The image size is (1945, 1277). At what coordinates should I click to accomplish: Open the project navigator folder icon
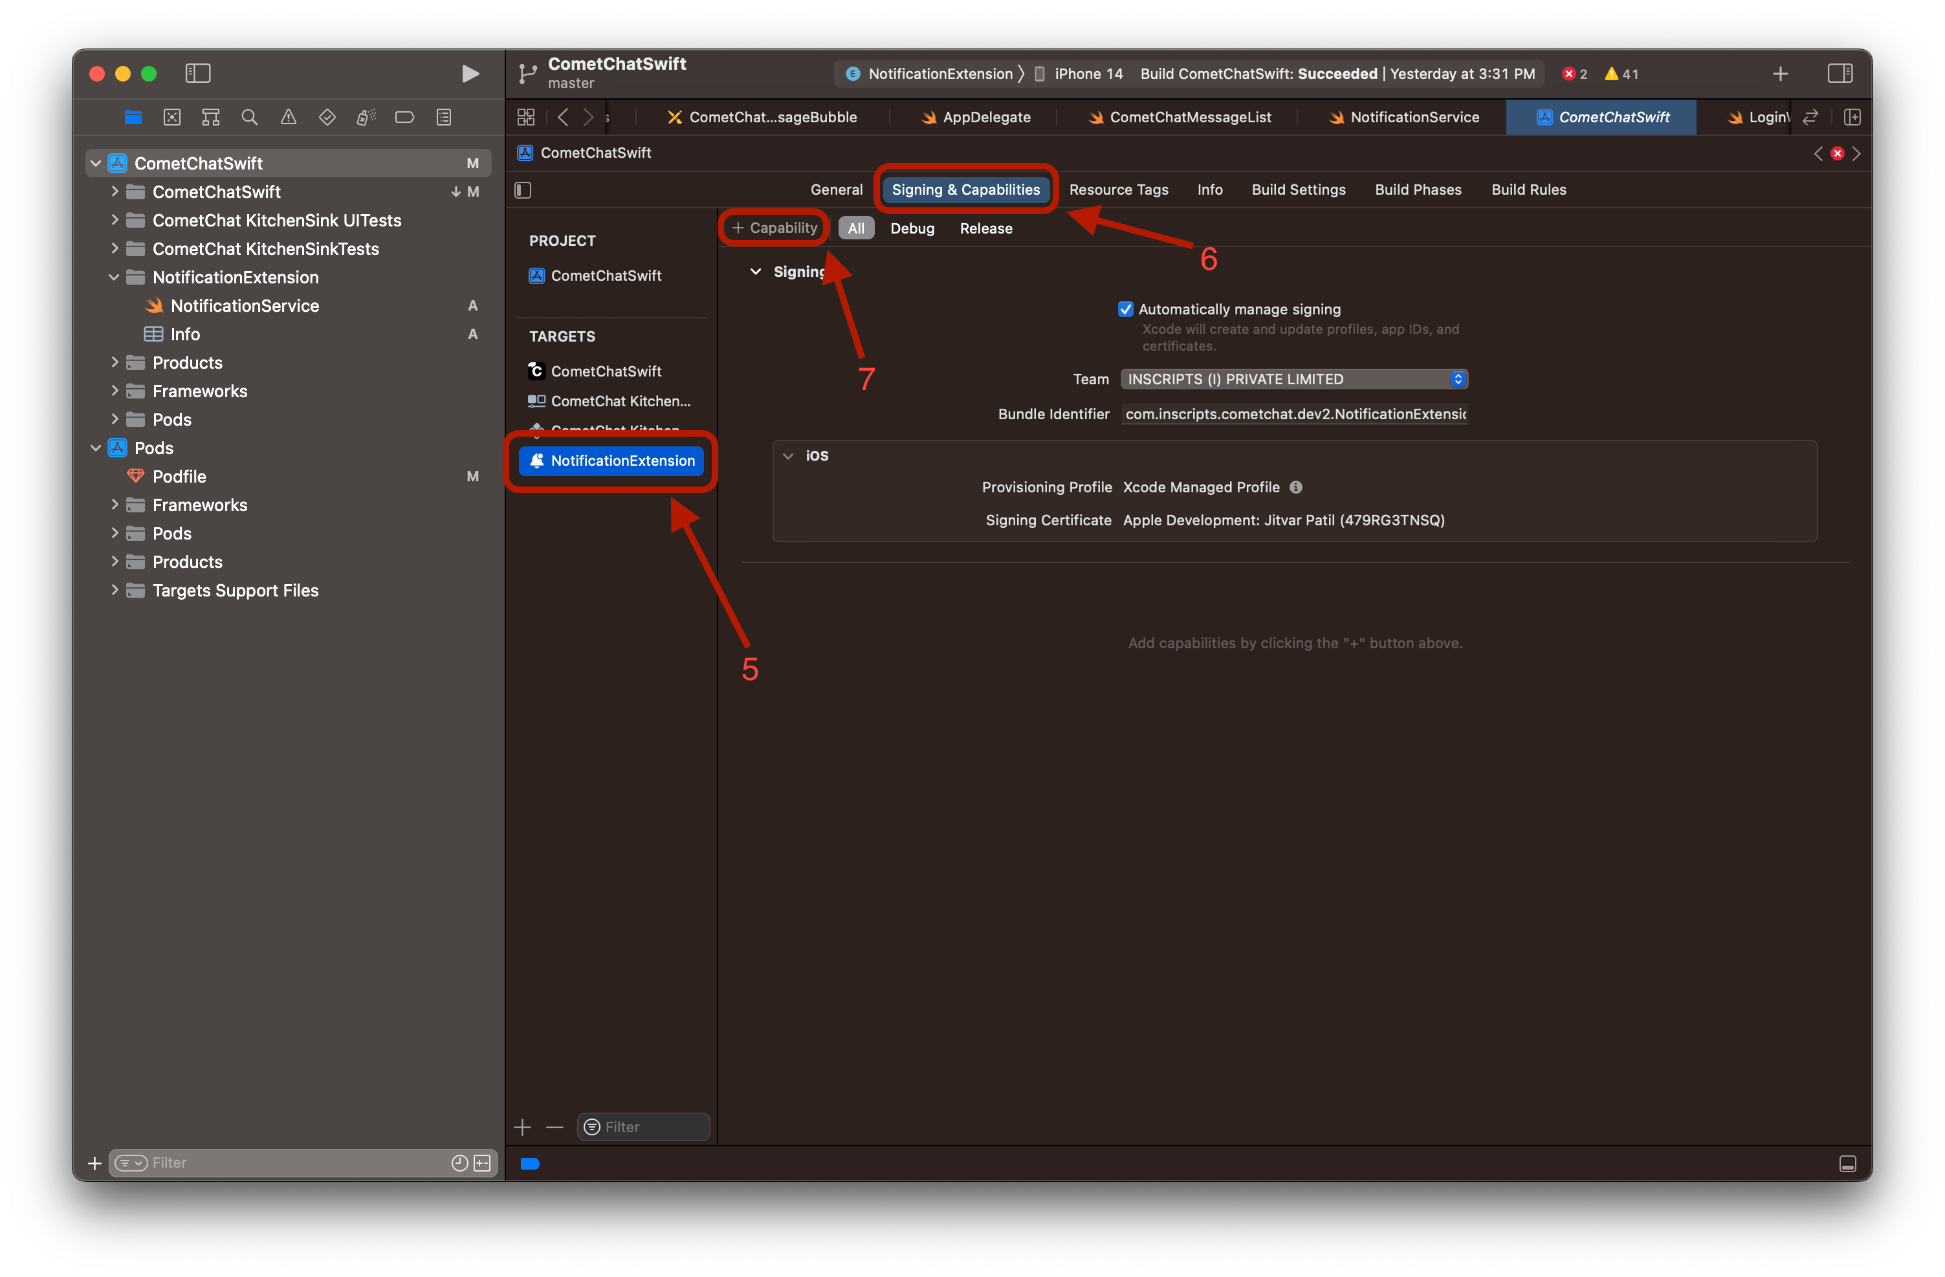(133, 117)
